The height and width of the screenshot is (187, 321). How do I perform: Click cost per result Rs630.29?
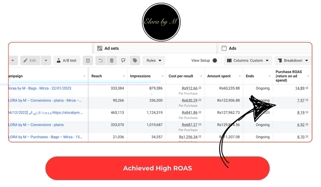pyautogui.click(x=190, y=100)
